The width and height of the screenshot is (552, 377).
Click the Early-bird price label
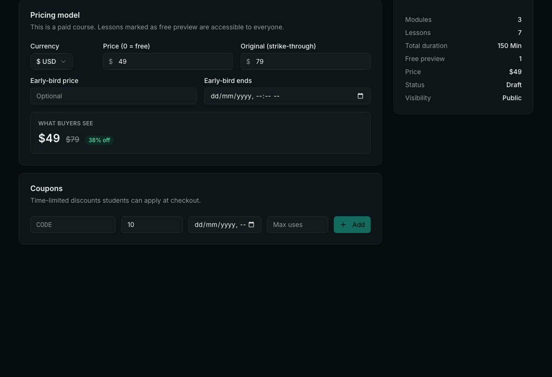pos(54,81)
